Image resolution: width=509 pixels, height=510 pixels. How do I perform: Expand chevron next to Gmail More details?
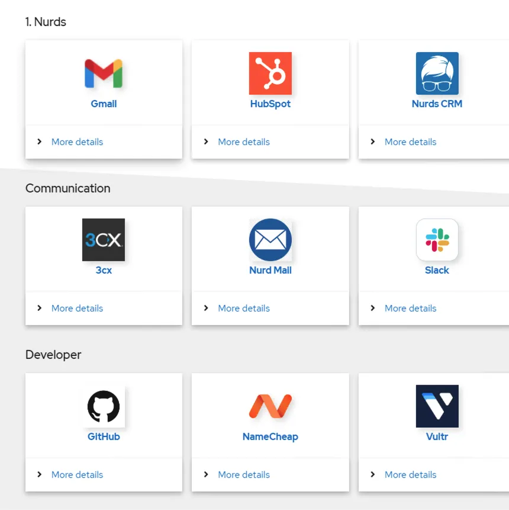[39, 142]
